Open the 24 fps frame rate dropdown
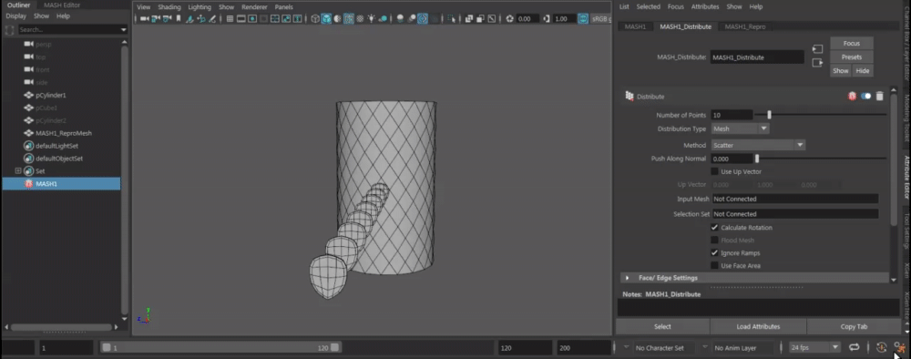The height and width of the screenshot is (359, 911). click(x=815, y=347)
